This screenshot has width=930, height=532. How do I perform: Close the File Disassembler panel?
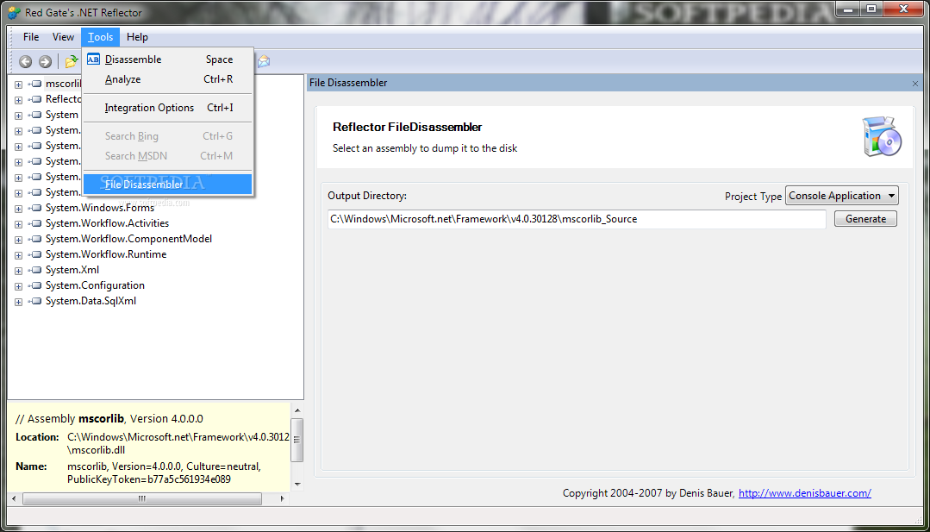pyautogui.click(x=915, y=84)
